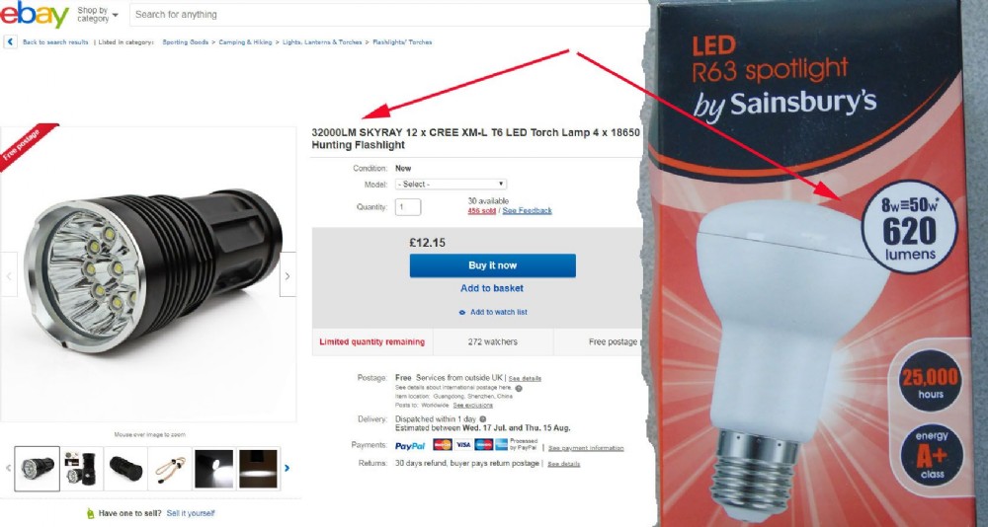
Task: Click the Buy it now button
Action: pos(493,265)
